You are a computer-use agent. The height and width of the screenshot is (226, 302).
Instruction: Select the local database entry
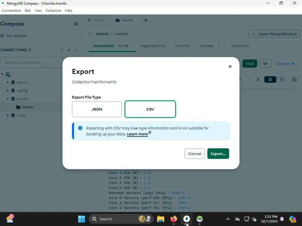(21, 115)
